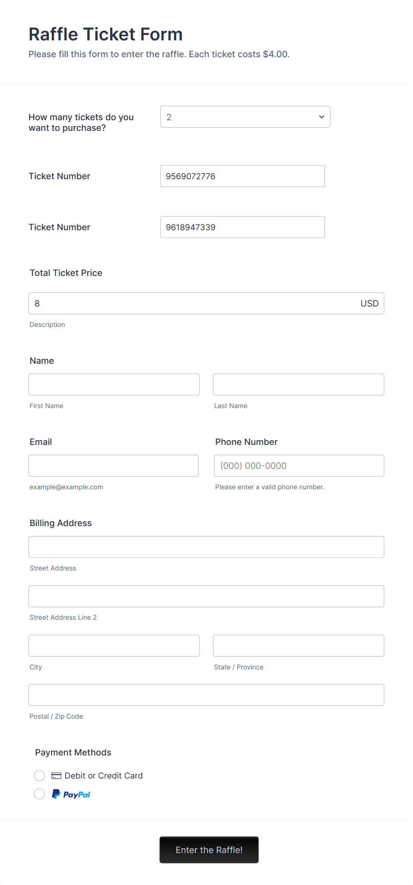
Task: Click the First Name input box
Action: pyautogui.click(x=114, y=384)
